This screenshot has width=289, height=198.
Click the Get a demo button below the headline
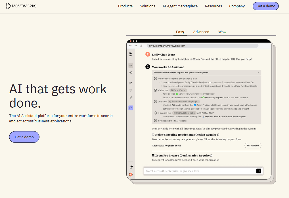[24, 137]
